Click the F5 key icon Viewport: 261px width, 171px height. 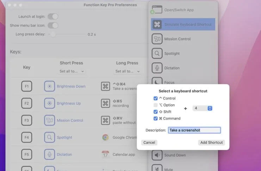(27, 154)
